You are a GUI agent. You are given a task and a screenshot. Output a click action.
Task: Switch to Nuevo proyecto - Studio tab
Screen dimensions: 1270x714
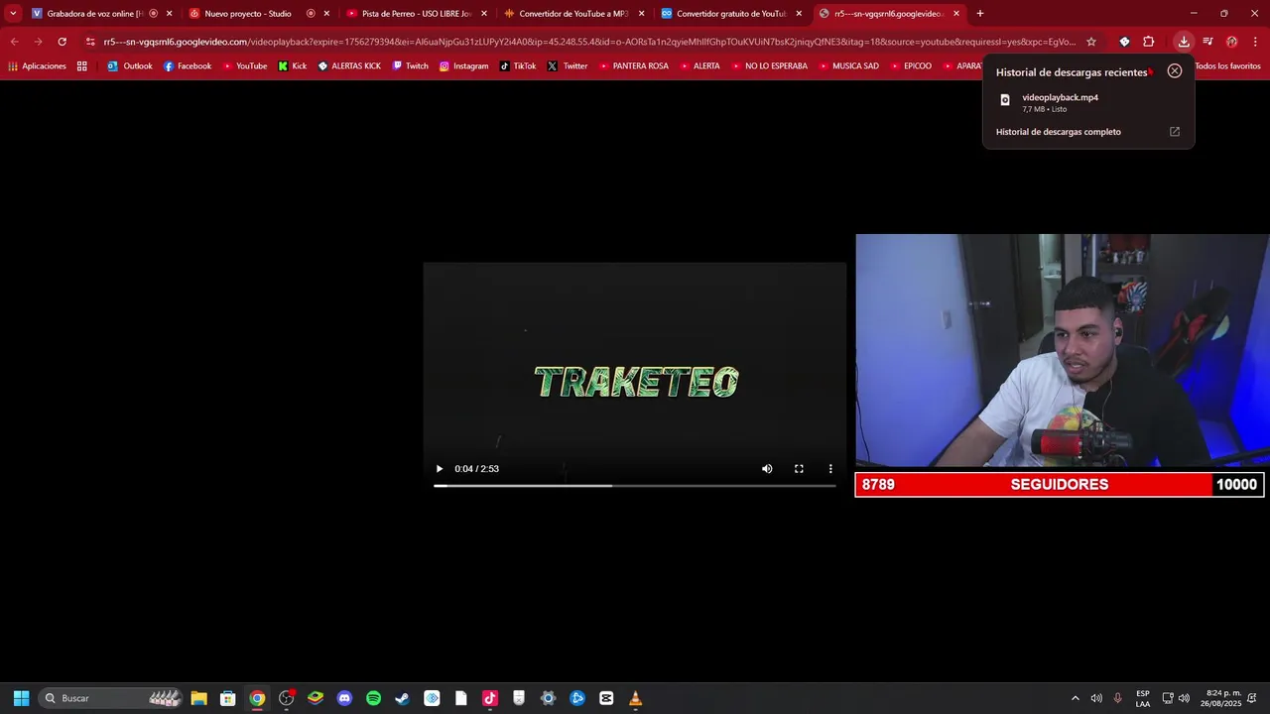(x=248, y=14)
